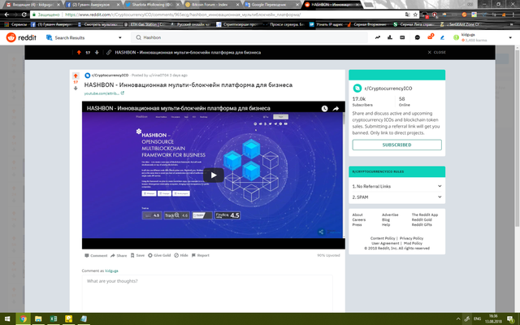Viewport: 520px width, 325px height.
Task: Click Give Gold under the post
Action: coord(159,255)
